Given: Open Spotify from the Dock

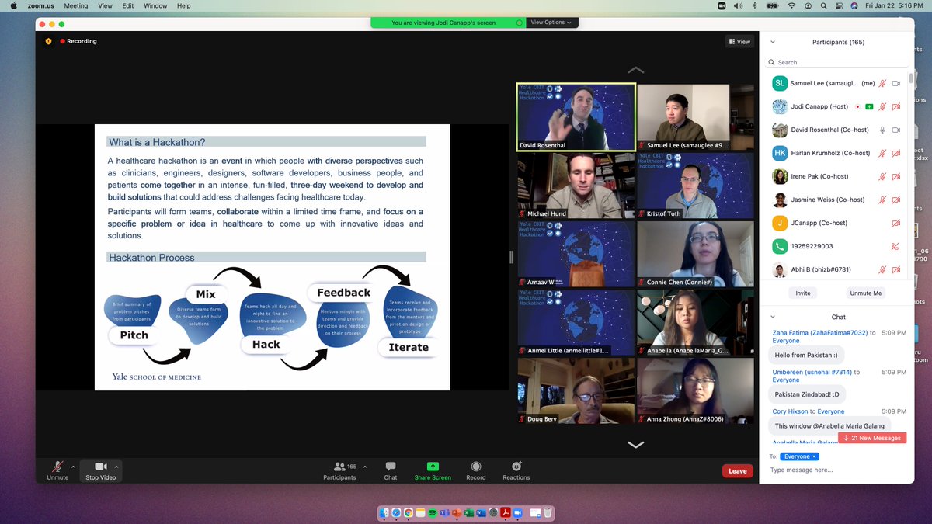Looking at the screenshot, I should pyautogui.click(x=432, y=513).
